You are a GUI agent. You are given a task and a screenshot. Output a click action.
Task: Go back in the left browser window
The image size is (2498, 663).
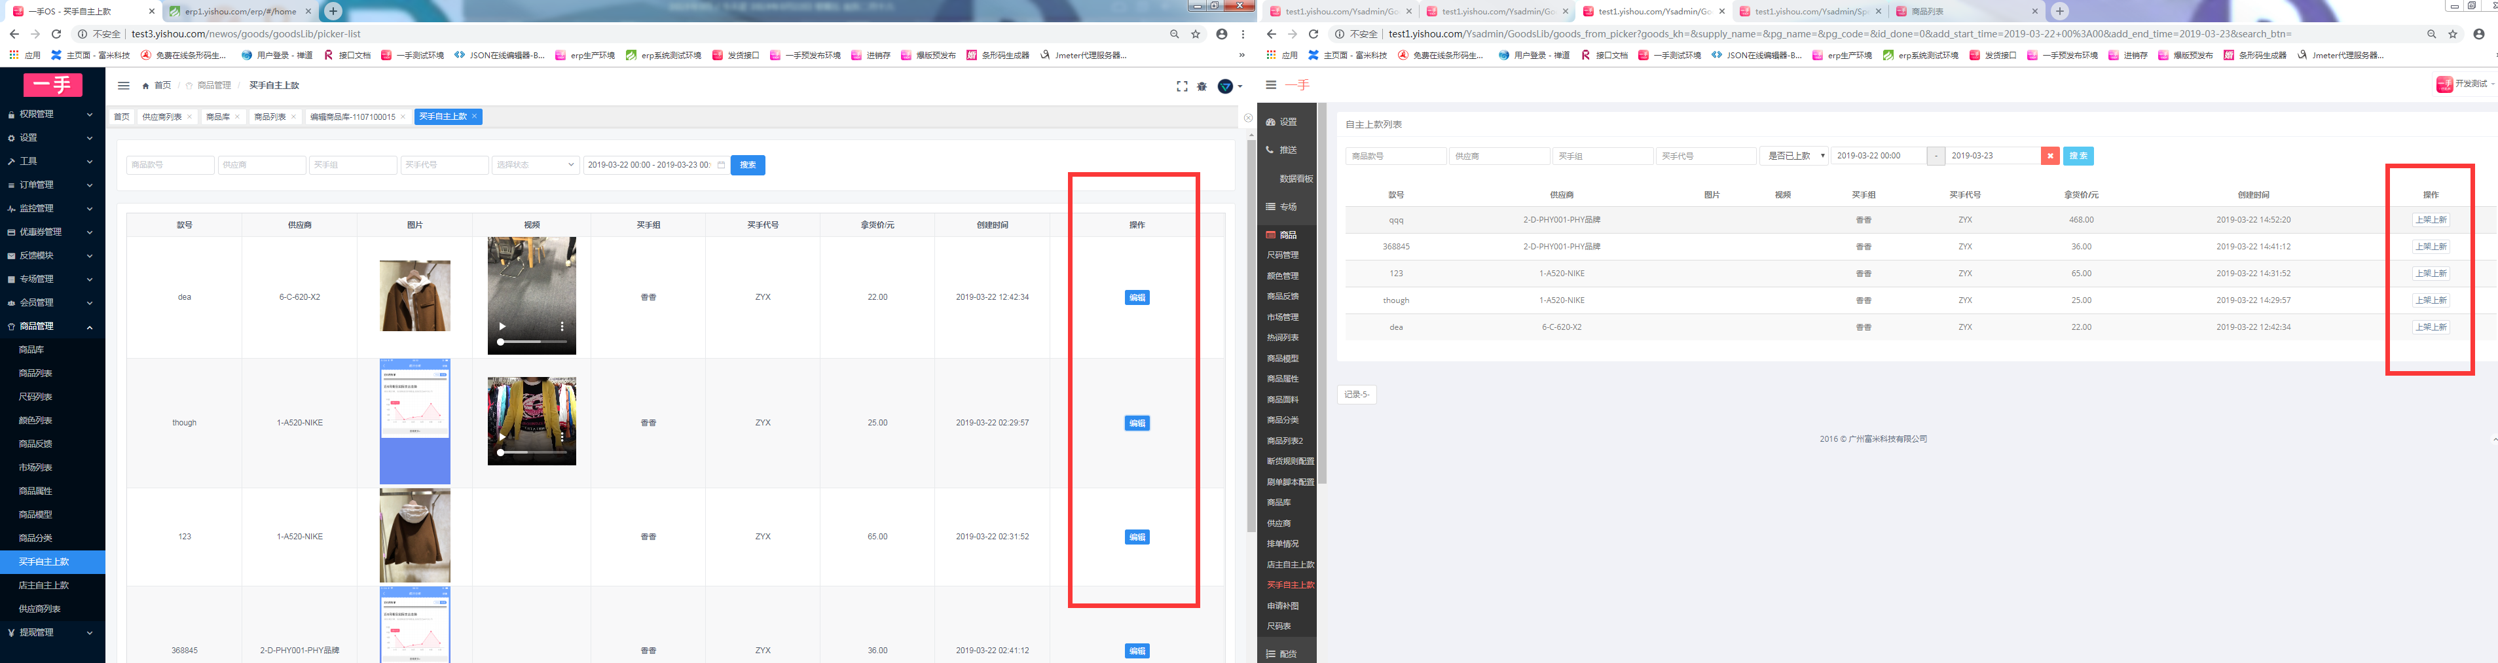(14, 34)
